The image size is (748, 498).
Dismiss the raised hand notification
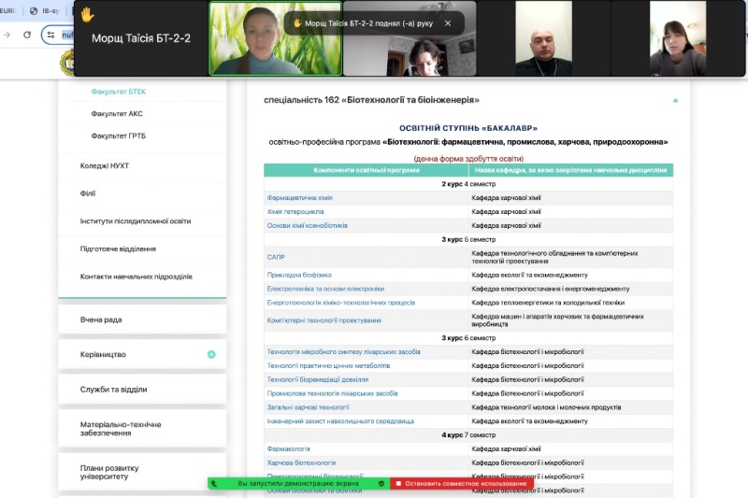pyautogui.click(x=448, y=23)
